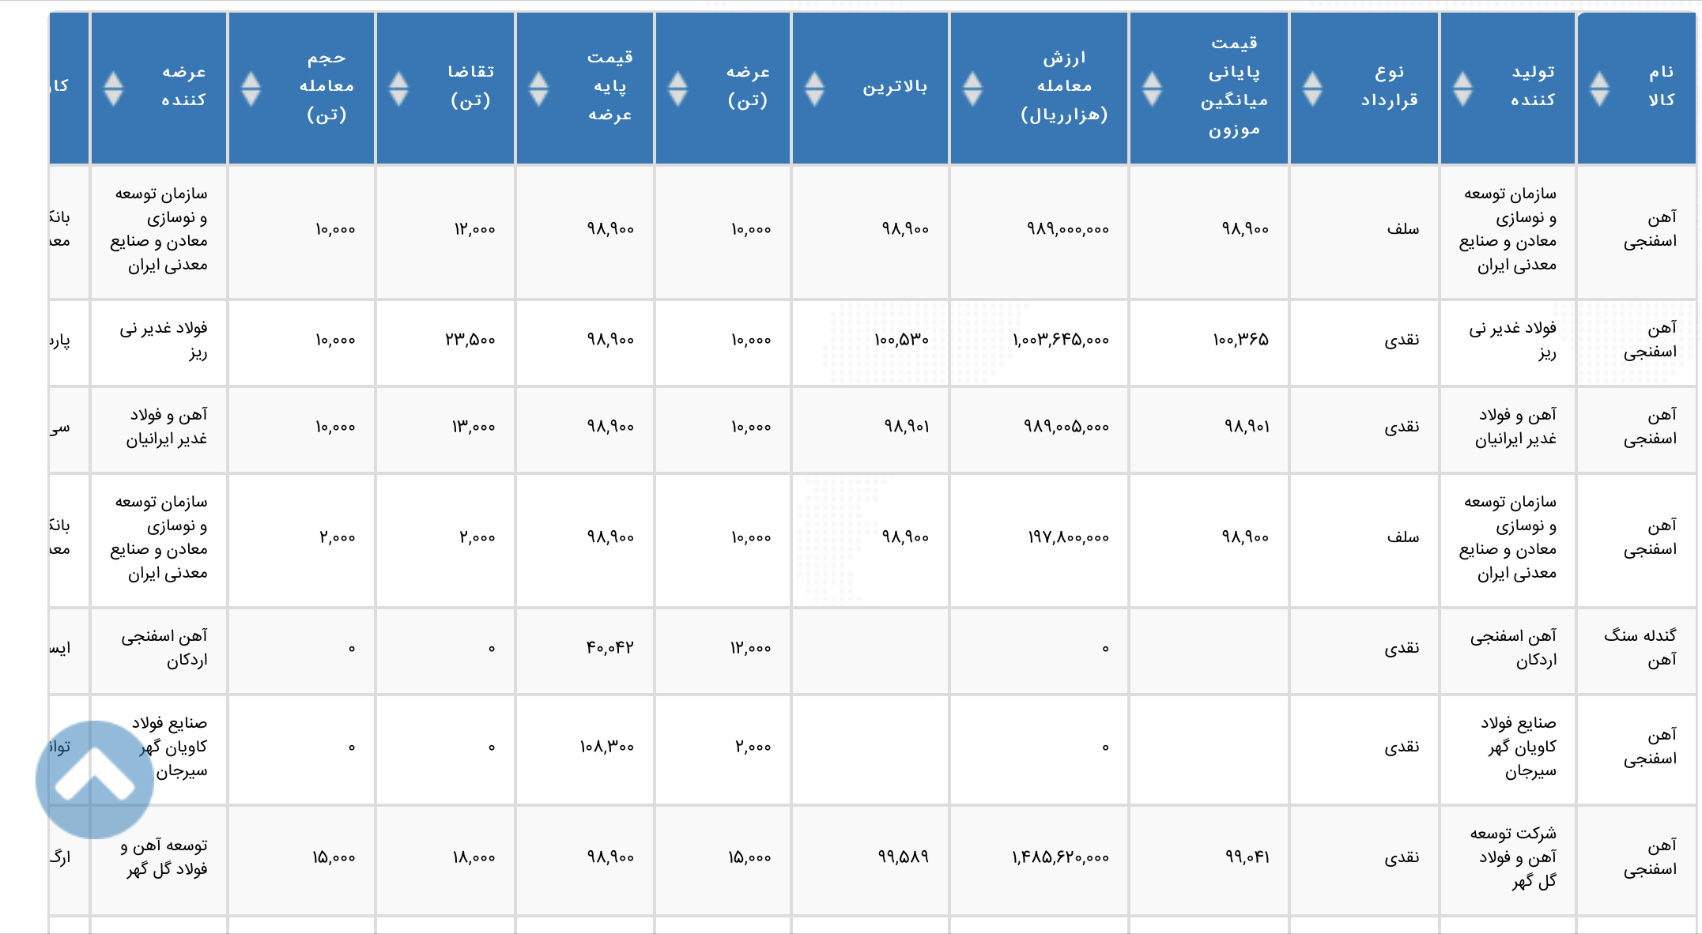Viewport: 1702px width, 934px height.
Task: Sort by تولید کننده column arrows
Action: (x=1462, y=88)
